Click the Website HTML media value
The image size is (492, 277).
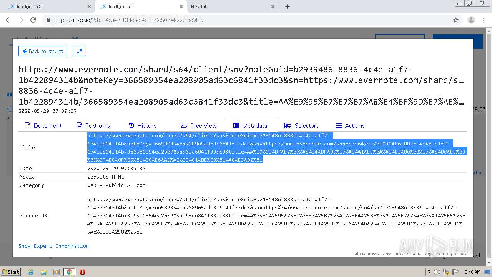click(106, 177)
